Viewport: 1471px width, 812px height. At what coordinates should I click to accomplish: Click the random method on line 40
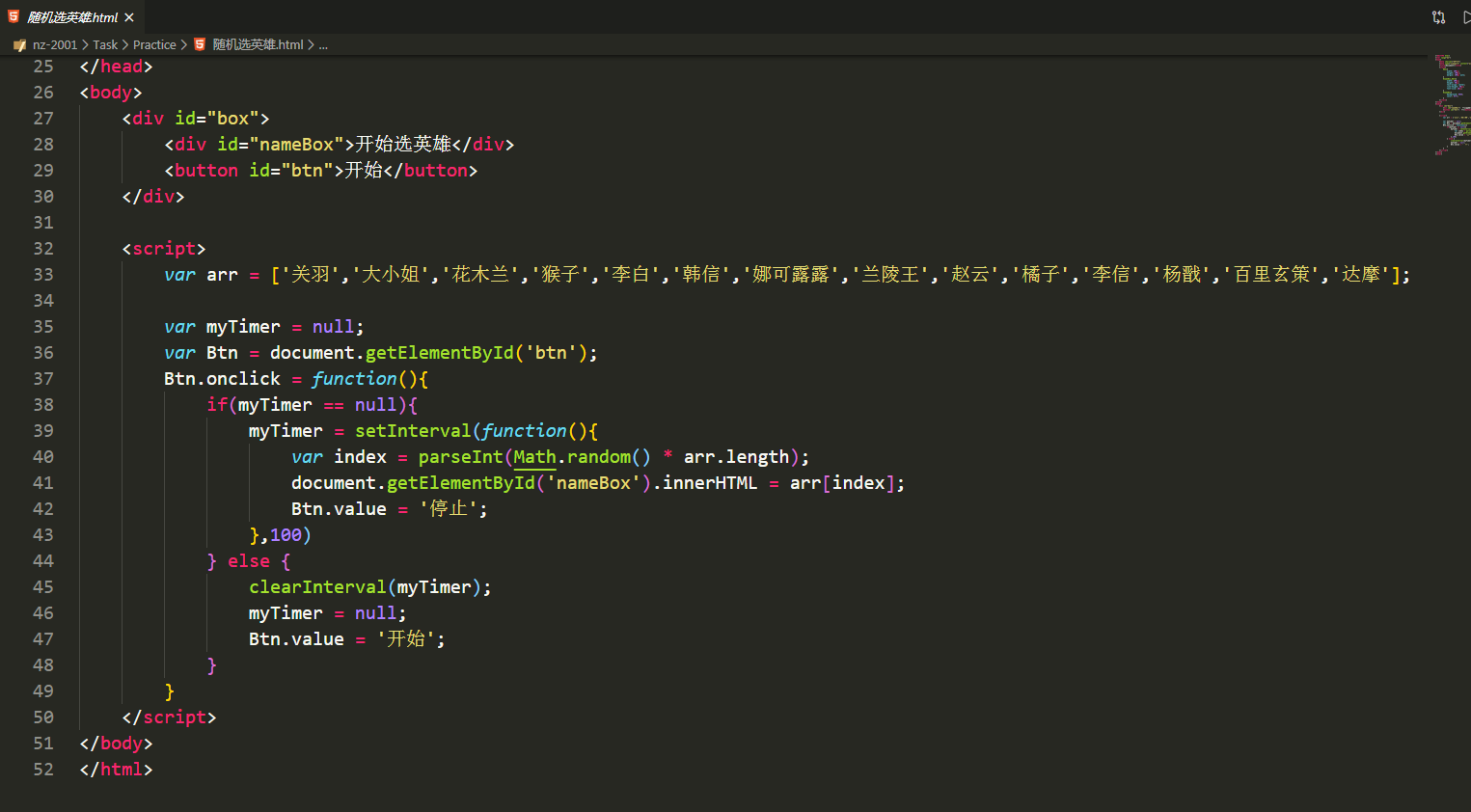599,457
